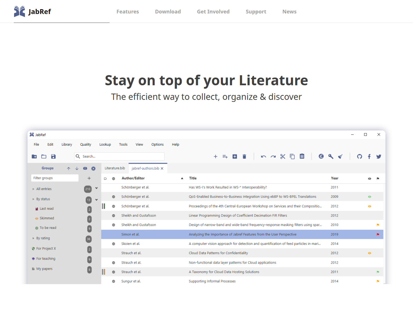Click the red flag on the Simon et al. row
The image size is (413, 309).
tap(378, 234)
